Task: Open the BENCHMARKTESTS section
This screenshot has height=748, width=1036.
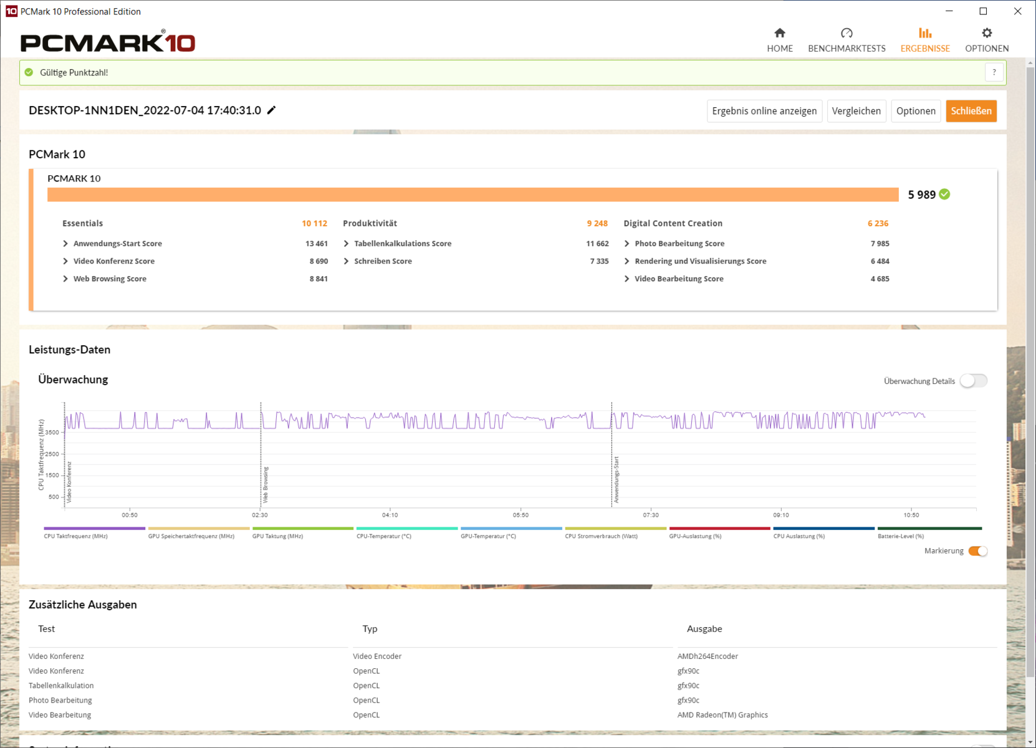Action: coord(847,40)
